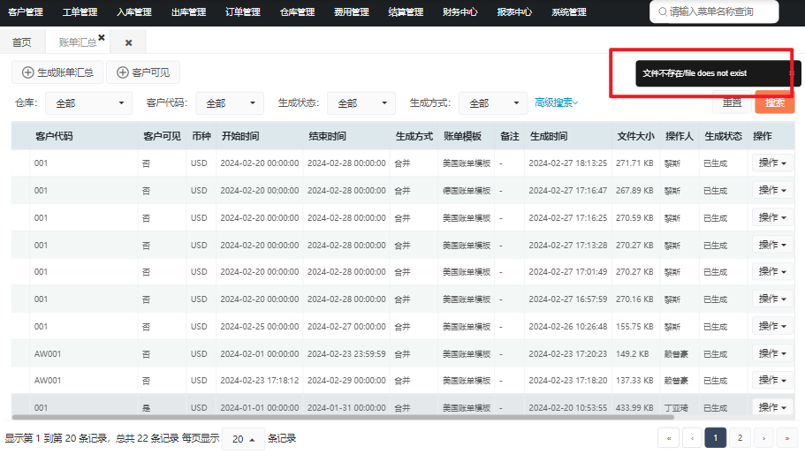Image resolution: width=805 pixels, height=462 pixels.
Task: Open the 财务中心 menu
Action: click(460, 11)
